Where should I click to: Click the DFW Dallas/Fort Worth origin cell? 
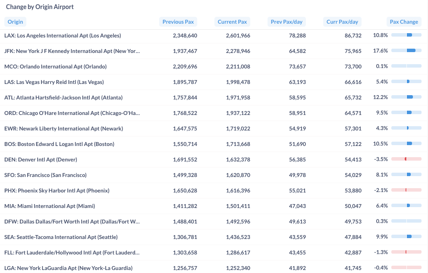[72, 221]
